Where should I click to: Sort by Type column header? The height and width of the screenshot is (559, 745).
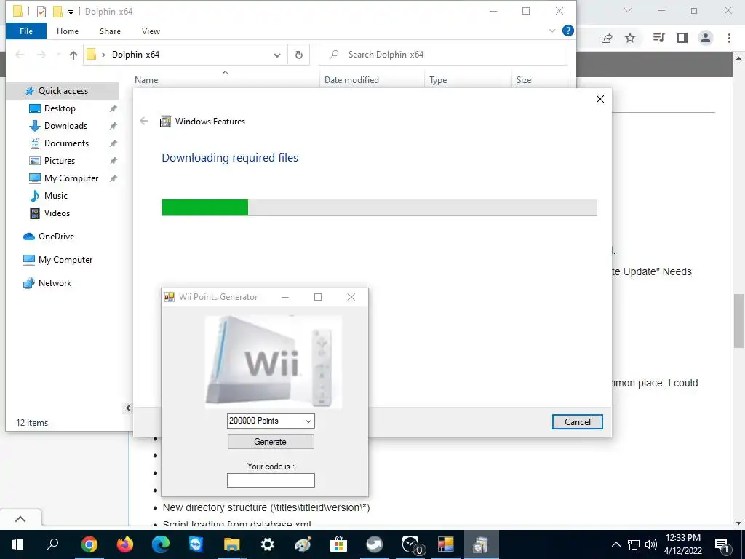[438, 80]
